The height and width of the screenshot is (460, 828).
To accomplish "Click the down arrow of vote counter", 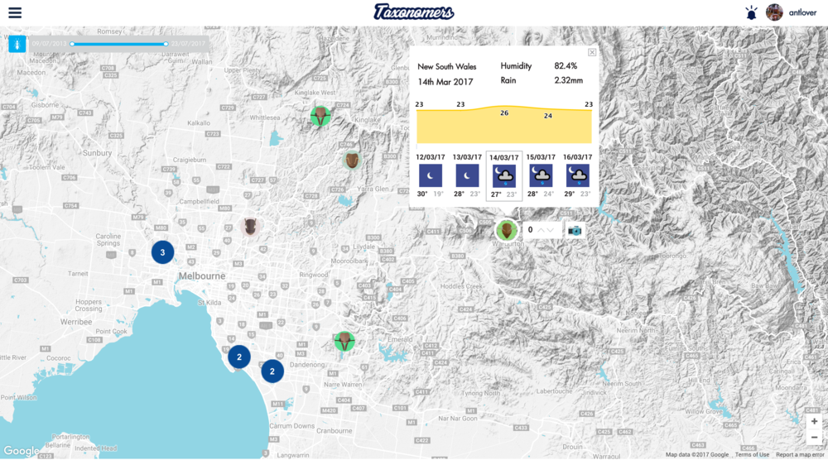I will click(552, 230).
